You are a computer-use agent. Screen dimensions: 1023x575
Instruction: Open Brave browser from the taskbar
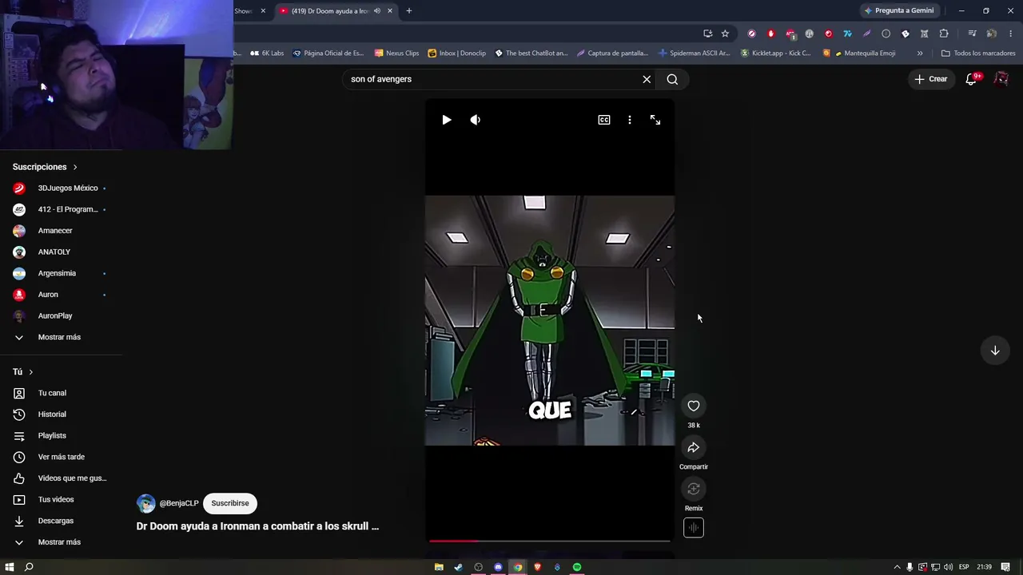538,567
